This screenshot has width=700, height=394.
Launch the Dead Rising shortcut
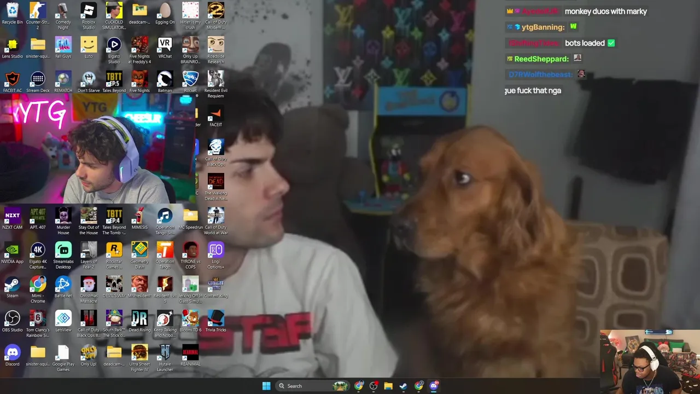coord(139,322)
